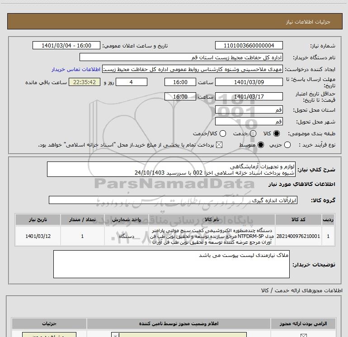Click the دستگاه unit cell

(126, 236)
